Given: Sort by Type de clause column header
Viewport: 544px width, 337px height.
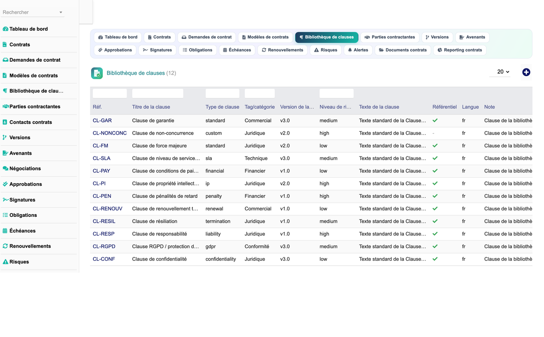Looking at the screenshot, I should (x=222, y=107).
